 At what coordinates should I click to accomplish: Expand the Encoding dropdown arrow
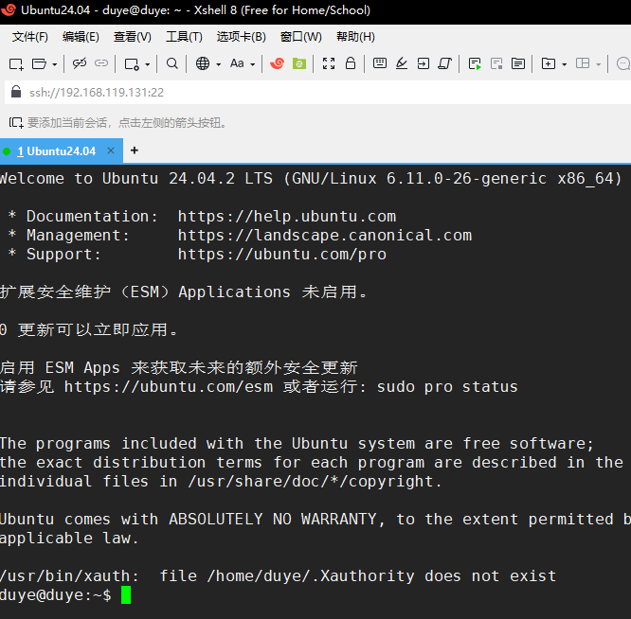[219, 64]
